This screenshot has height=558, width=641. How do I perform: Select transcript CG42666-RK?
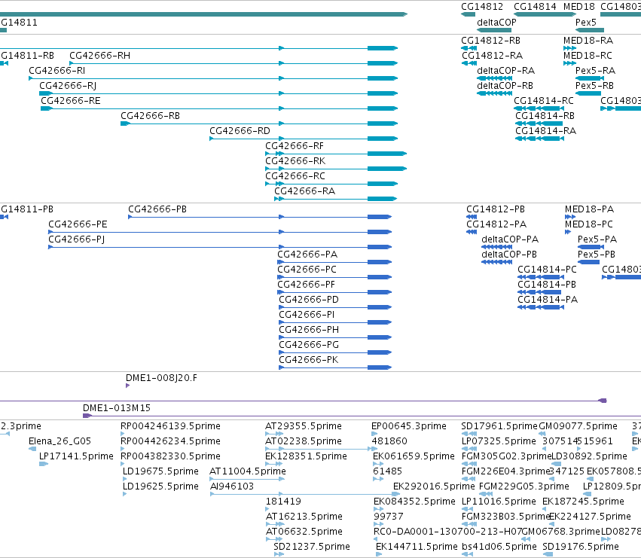295,161
